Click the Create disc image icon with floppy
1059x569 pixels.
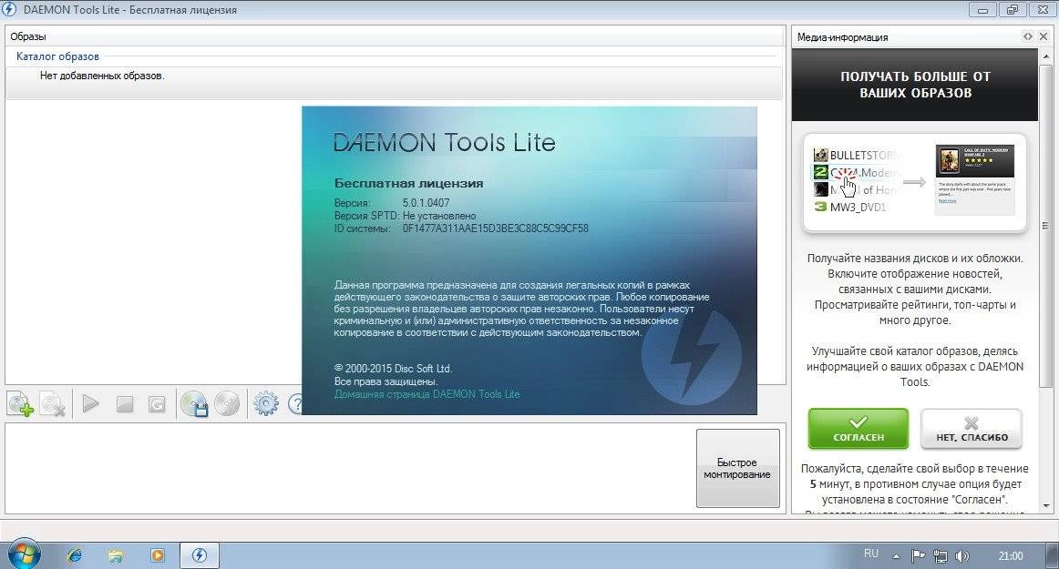[x=194, y=404]
